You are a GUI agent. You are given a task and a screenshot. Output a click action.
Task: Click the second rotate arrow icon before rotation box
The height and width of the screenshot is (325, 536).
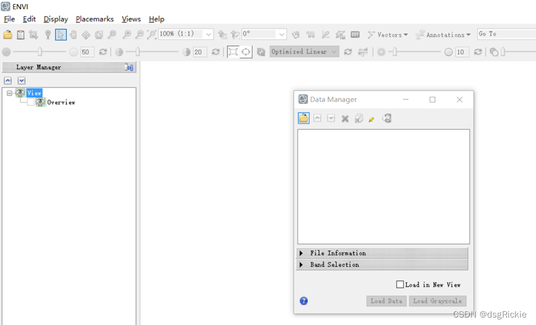pos(235,35)
